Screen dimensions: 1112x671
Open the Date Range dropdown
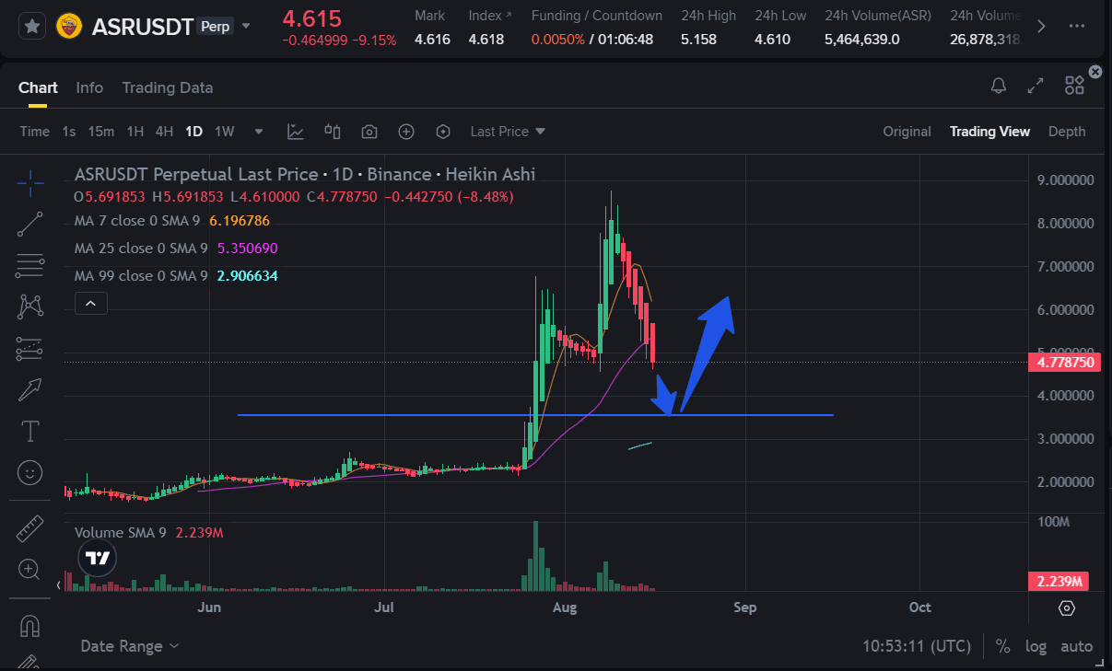point(130,646)
